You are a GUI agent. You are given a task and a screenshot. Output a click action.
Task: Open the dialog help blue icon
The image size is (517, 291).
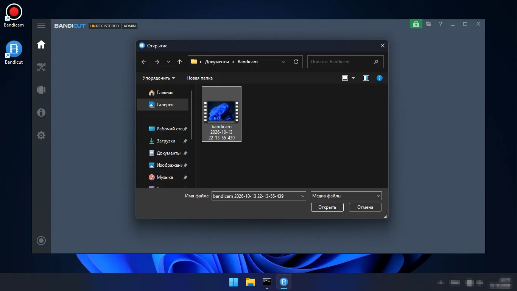(380, 78)
